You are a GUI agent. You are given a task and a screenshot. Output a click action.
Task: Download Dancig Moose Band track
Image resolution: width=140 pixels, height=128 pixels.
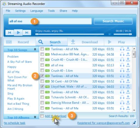[x=128, y=103]
